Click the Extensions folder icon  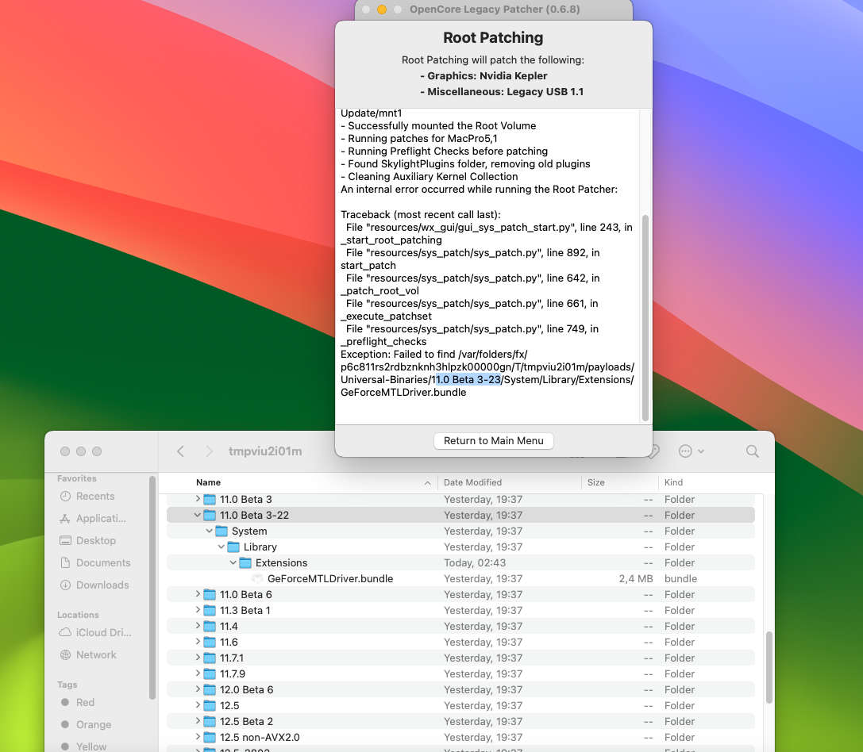[x=245, y=563]
